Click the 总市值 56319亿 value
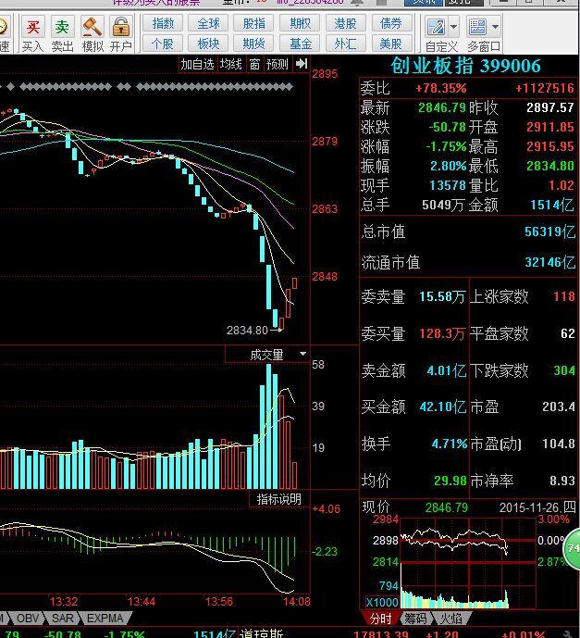Viewport: 580px width, 638px height. tap(549, 231)
